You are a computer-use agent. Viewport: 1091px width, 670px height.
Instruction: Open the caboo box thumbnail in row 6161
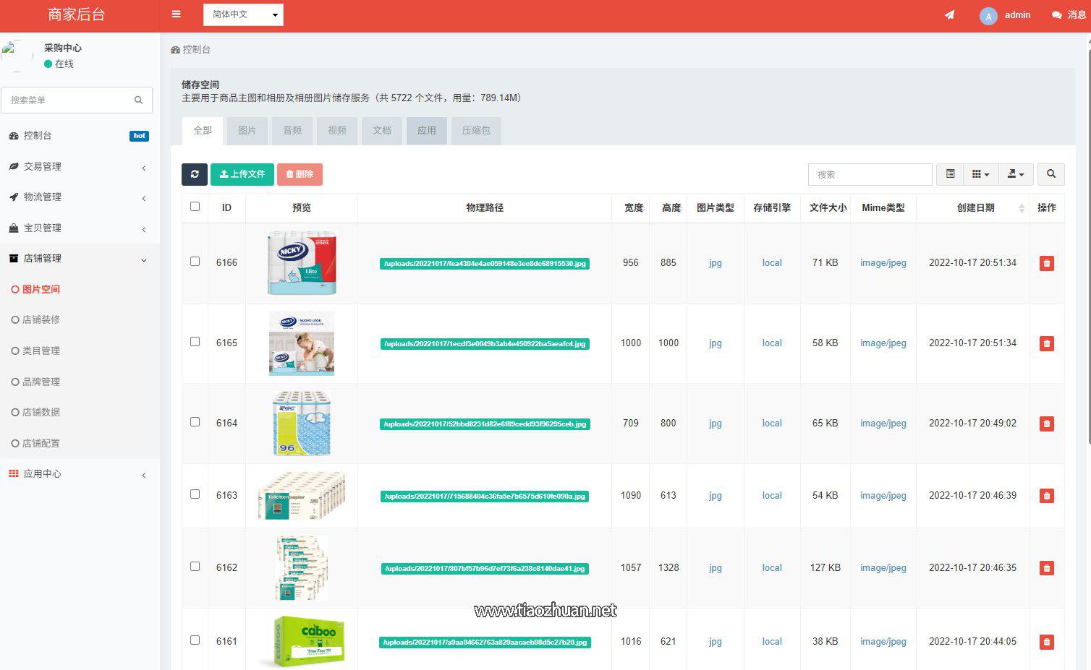click(x=302, y=641)
